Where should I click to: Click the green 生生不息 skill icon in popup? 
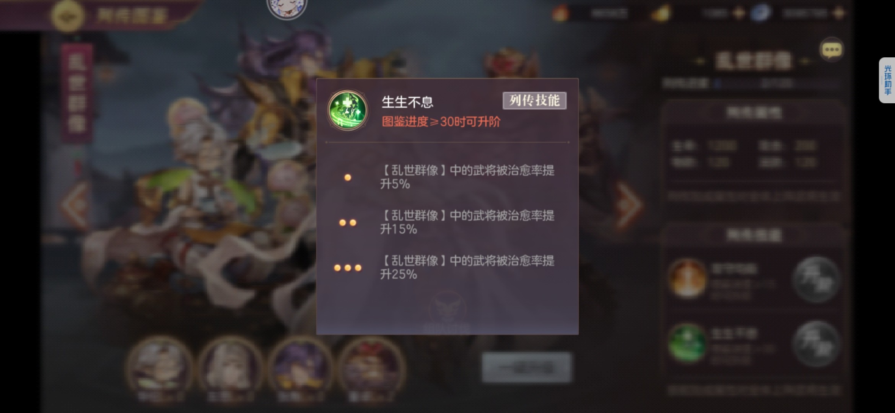tap(348, 111)
